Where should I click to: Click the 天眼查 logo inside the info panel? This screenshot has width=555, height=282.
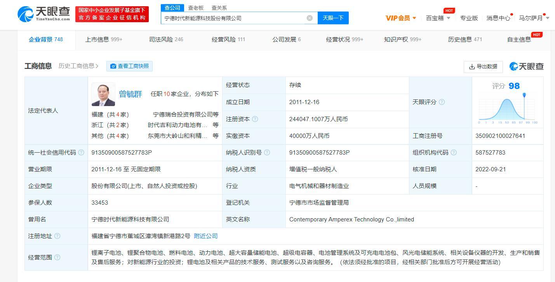pyautogui.click(x=527, y=66)
